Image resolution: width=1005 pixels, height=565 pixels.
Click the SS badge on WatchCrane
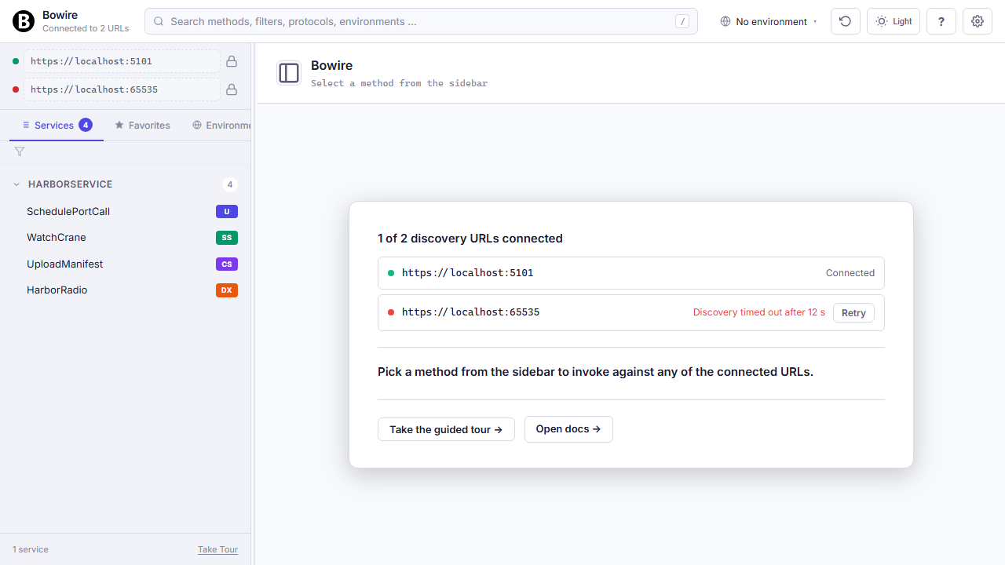click(x=227, y=238)
